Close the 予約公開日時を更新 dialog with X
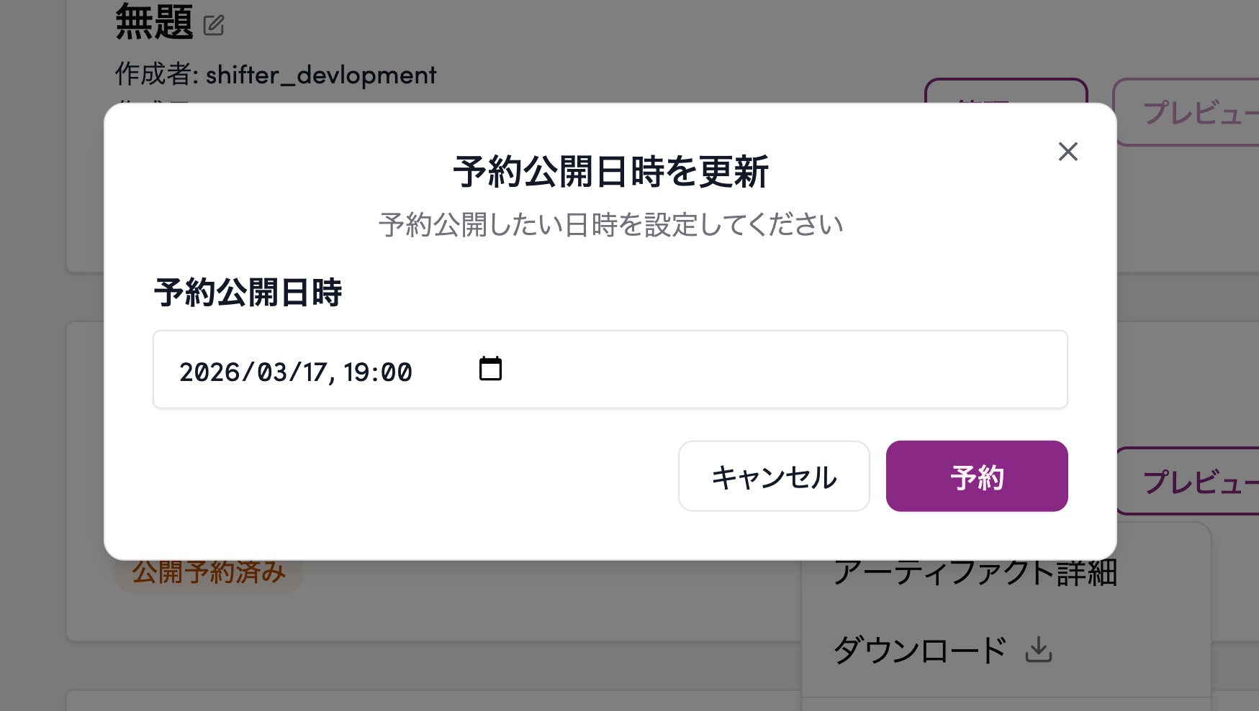 click(x=1068, y=152)
